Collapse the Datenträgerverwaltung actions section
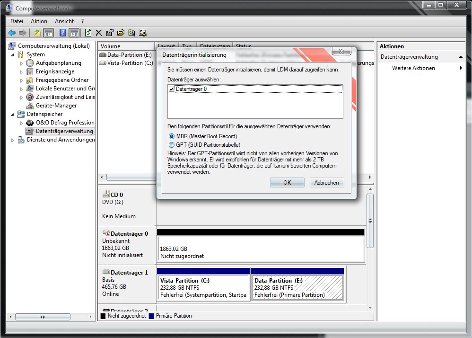This screenshot has width=472, height=338. 461,57
